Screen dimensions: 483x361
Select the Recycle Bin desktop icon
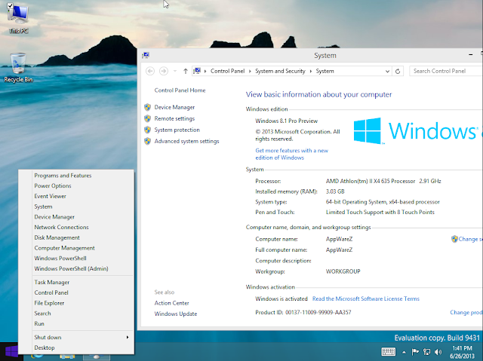[x=18, y=68]
